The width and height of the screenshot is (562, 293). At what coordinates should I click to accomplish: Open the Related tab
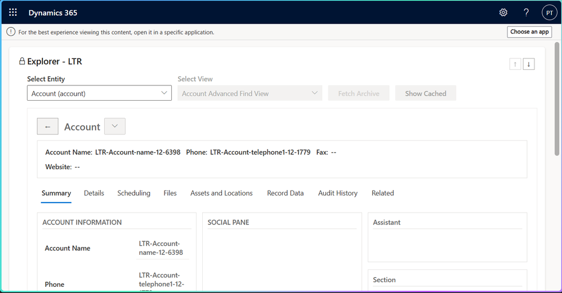(x=382, y=193)
